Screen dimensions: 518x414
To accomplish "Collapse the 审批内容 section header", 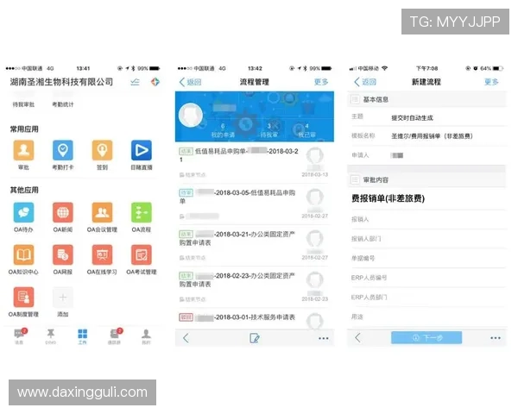I will click(426, 180).
